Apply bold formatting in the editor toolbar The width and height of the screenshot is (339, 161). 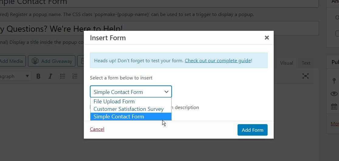38,76
